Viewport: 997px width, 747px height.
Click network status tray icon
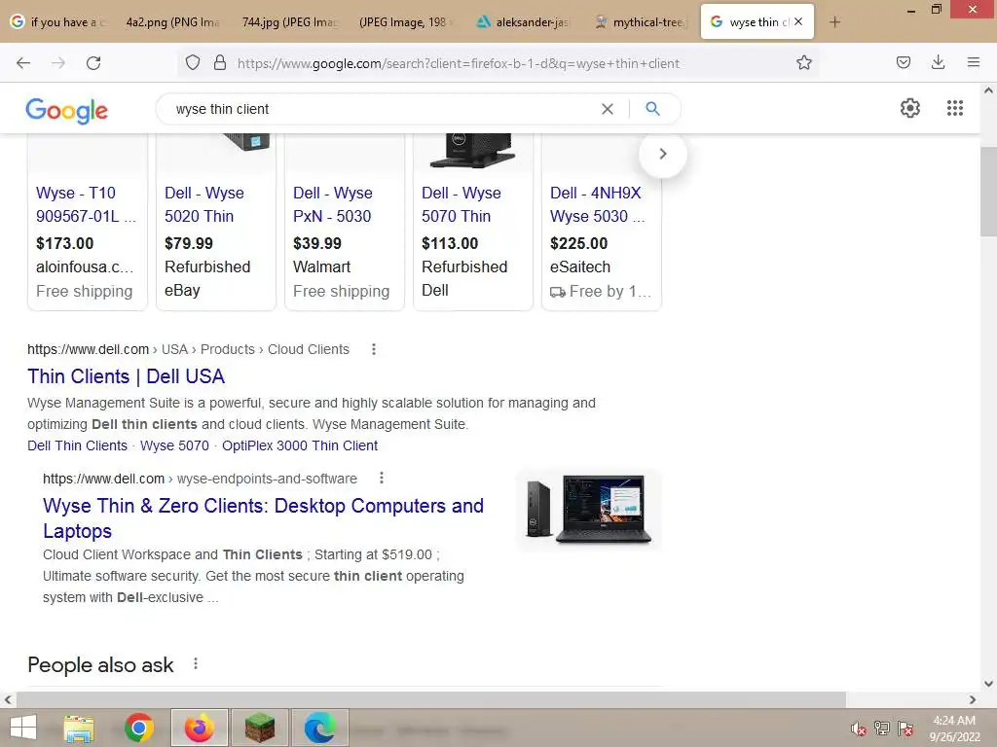point(882,728)
